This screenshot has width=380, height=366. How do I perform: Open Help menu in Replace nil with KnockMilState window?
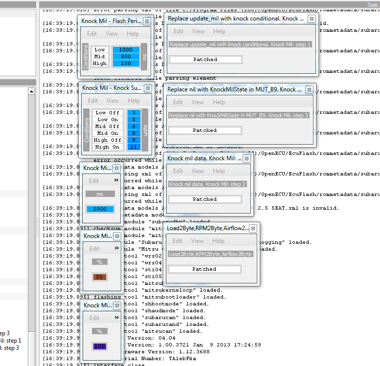pyautogui.click(x=219, y=102)
